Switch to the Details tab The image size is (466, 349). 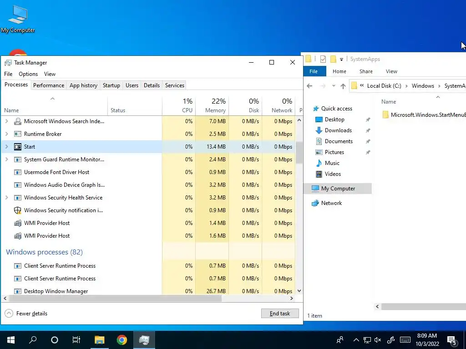click(x=152, y=85)
